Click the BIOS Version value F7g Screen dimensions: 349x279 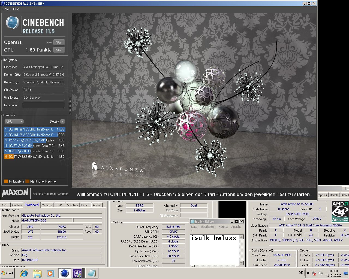(x=62, y=255)
